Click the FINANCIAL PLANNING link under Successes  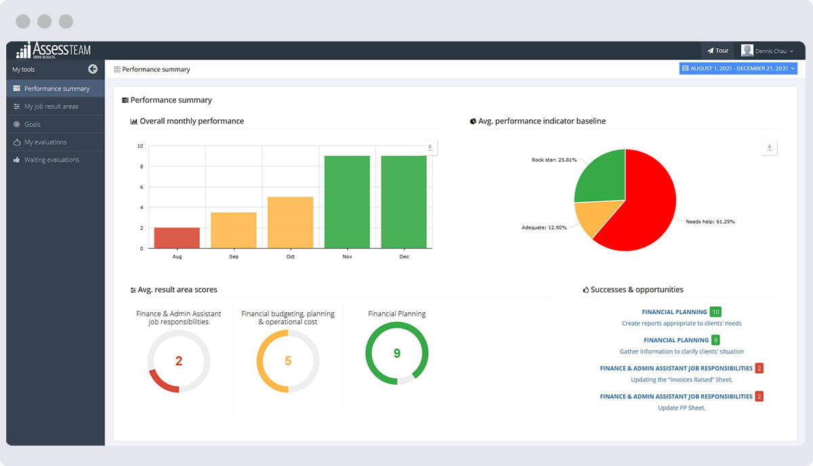point(675,312)
